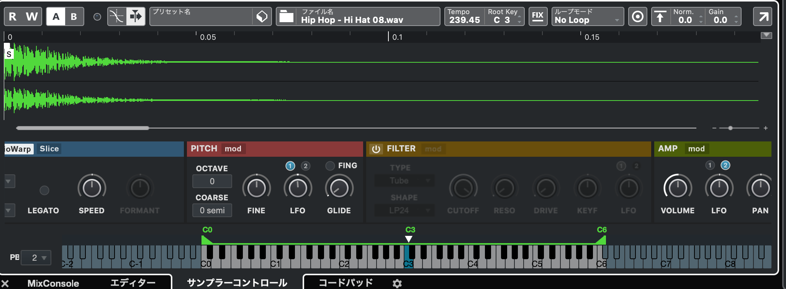Click the waveform zoom slider handle
The width and height of the screenshot is (786, 289).
[730, 128]
